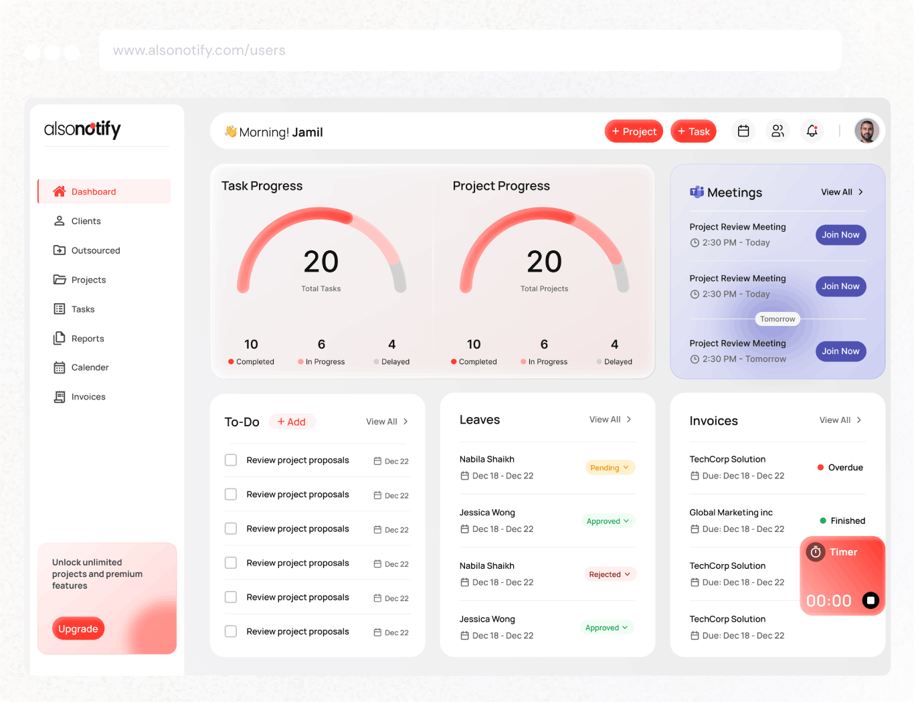
Task: Tick the third to-do item checkbox
Action: [231, 529]
